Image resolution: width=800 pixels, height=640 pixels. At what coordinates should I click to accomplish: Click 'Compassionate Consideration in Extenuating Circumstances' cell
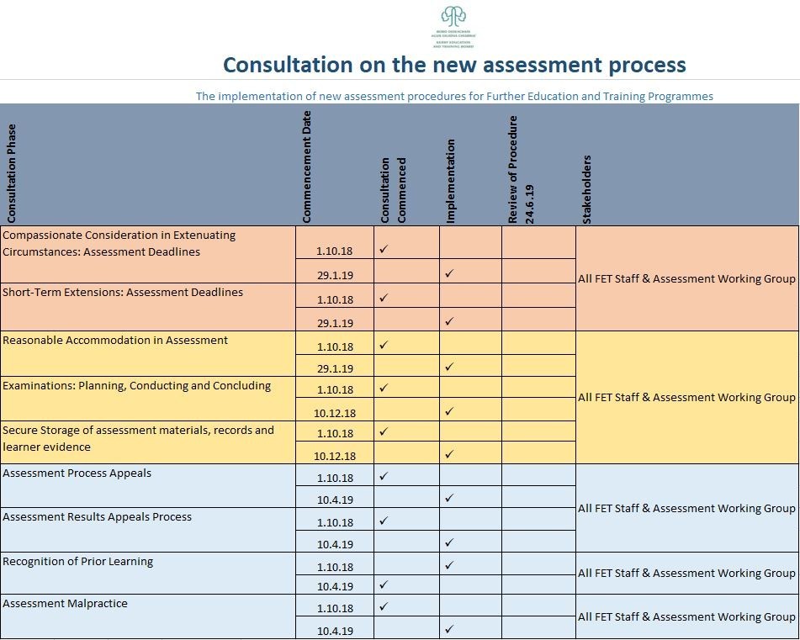click(x=148, y=255)
